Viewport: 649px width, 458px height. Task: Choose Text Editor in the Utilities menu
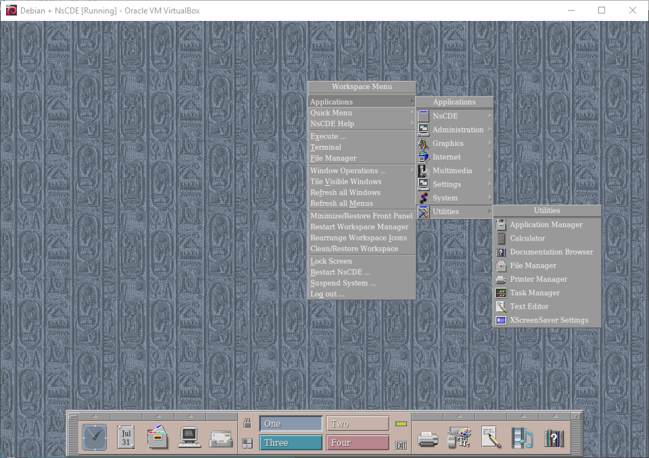point(529,307)
